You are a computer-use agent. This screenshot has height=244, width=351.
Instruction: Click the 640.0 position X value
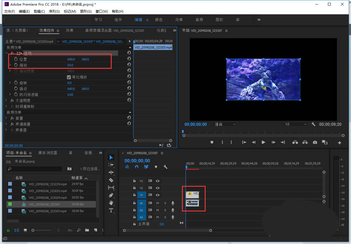71,59
